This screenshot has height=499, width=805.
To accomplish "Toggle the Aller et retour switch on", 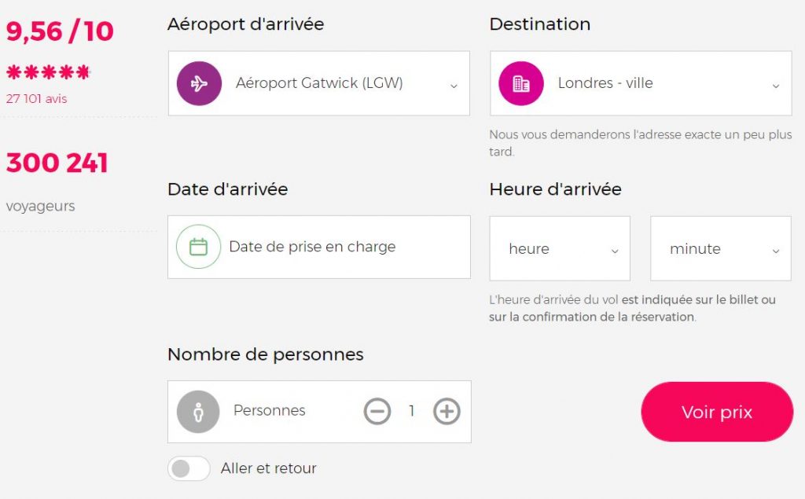I will 188,468.
